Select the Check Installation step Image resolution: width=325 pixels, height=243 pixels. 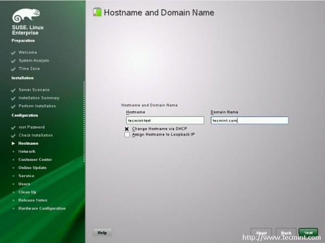click(x=36, y=135)
